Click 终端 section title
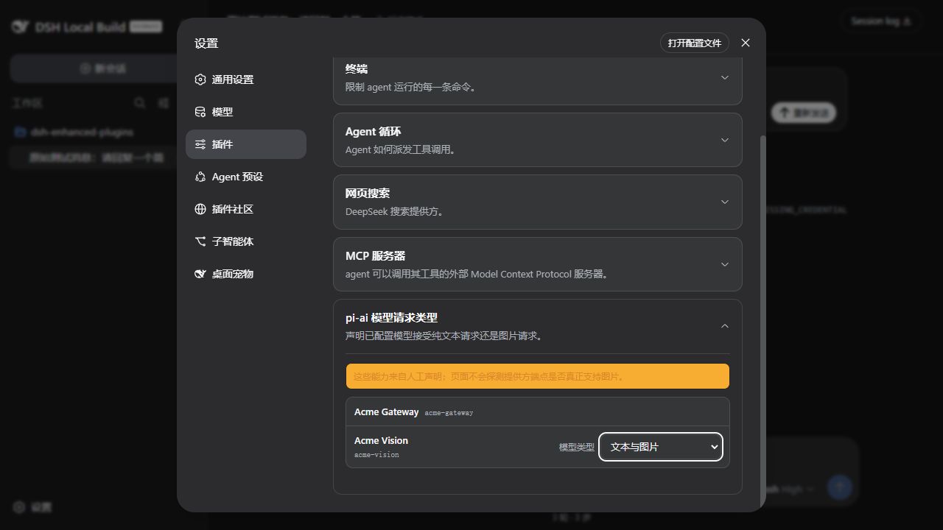This screenshot has width=943, height=530. click(357, 69)
